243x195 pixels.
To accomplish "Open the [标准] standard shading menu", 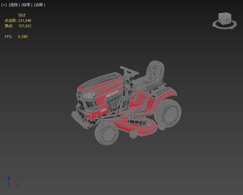I will coord(27,5).
